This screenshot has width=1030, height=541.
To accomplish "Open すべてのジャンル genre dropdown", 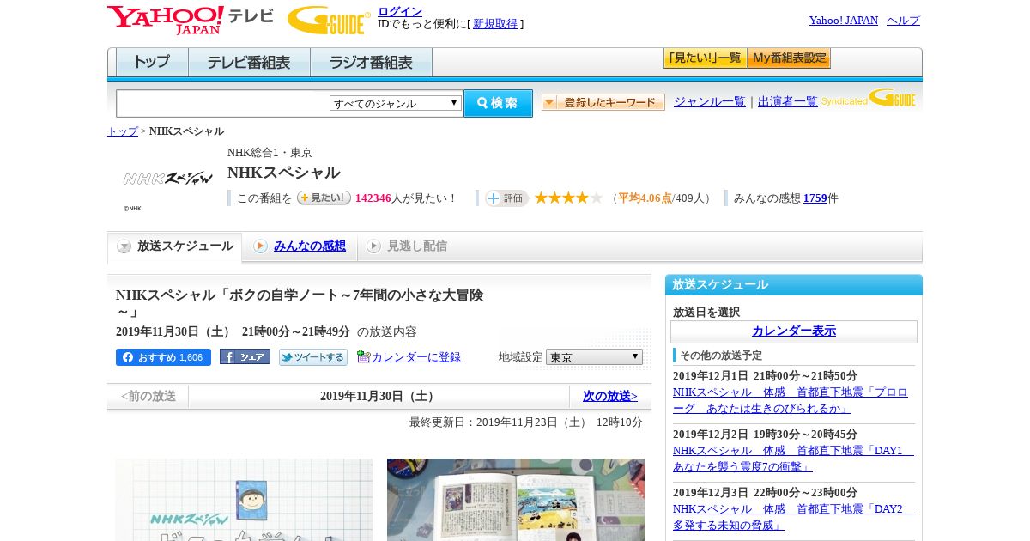I will pyautogui.click(x=396, y=103).
